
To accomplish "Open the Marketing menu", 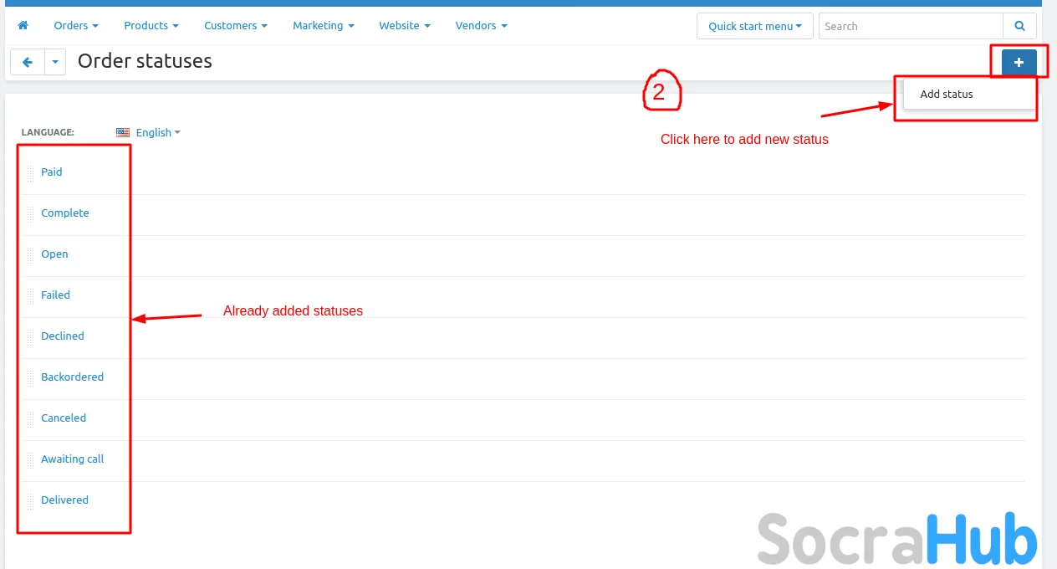I will click(324, 26).
